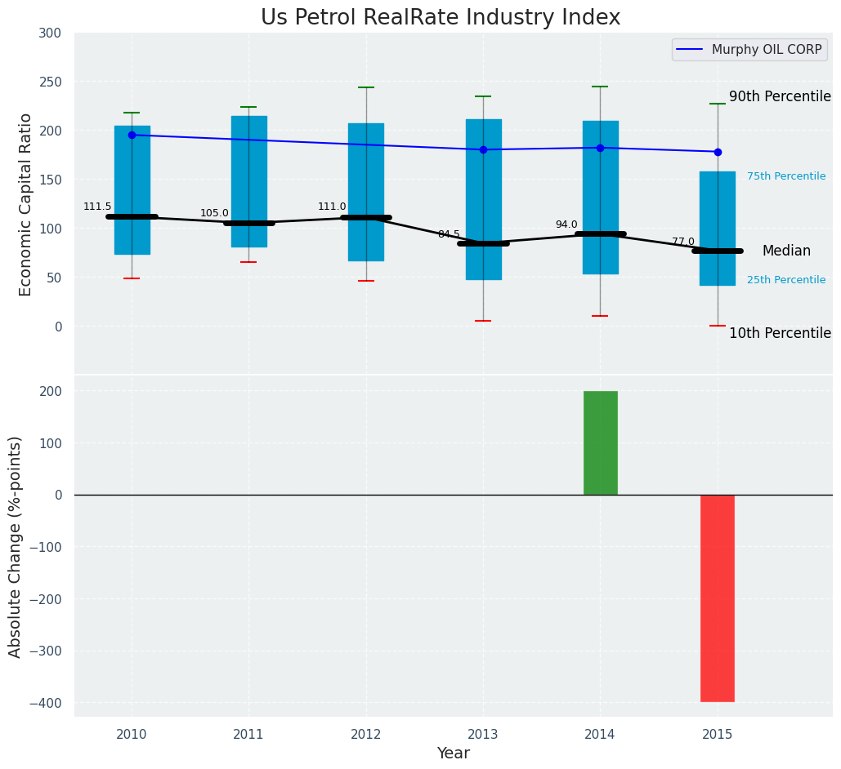Click Murphy Oil's 2015 blue data point
The image size is (841, 769).
[718, 152]
